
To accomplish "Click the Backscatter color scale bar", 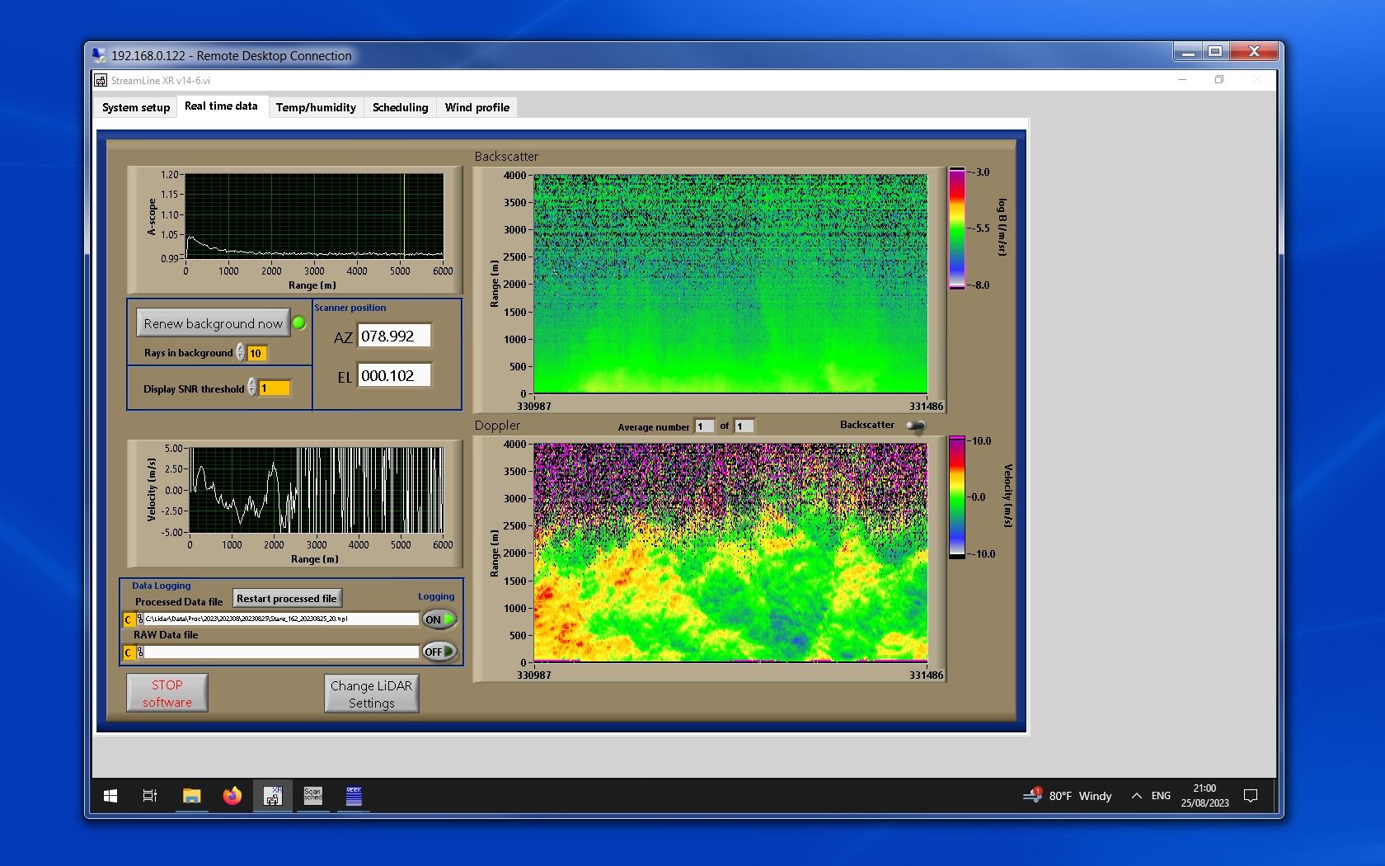I will point(956,228).
